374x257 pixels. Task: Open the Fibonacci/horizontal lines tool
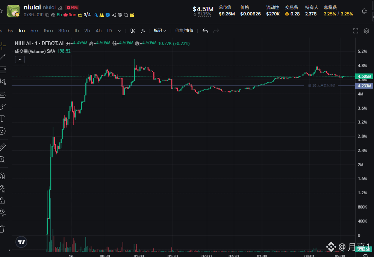point(3,70)
